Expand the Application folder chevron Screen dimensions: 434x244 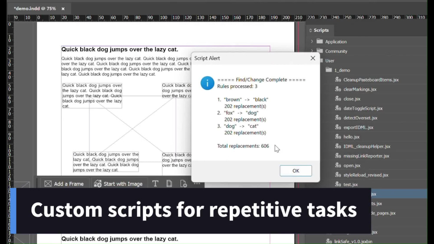click(312, 42)
